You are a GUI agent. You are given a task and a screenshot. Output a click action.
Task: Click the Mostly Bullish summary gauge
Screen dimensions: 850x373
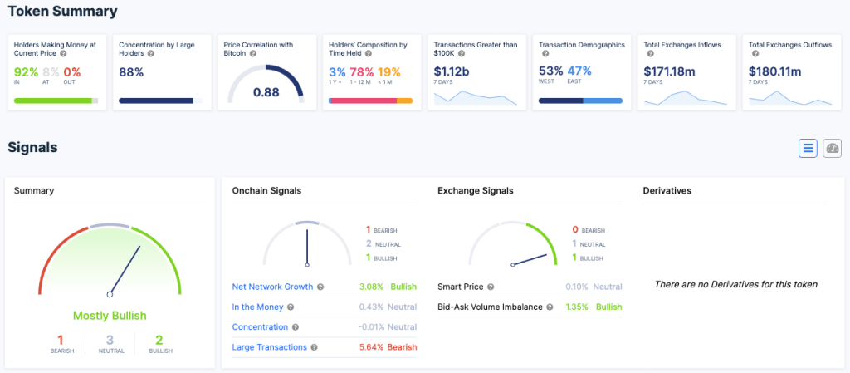(109, 258)
